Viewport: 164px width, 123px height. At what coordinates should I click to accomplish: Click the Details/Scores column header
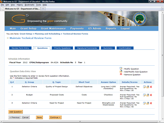coord(129,82)
